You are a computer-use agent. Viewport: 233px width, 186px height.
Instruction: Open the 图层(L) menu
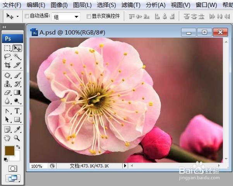(82, 5)
